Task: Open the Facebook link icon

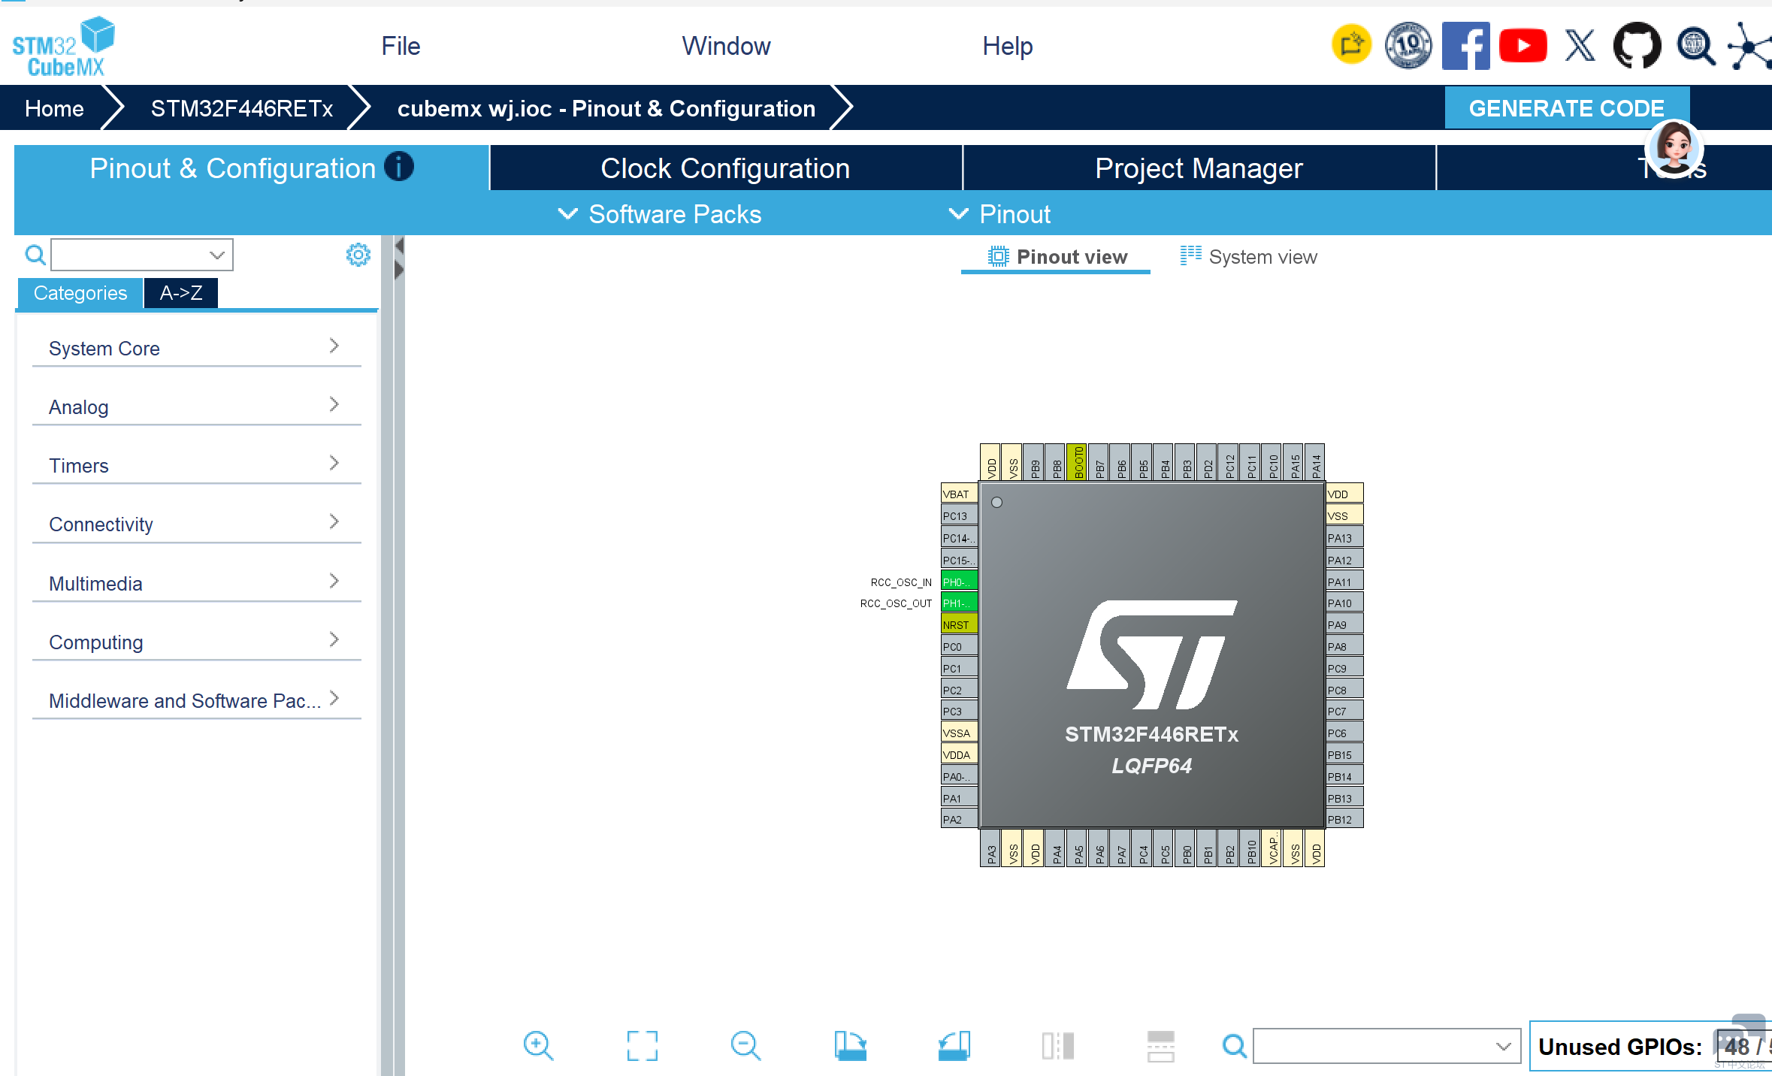Action: tap(1465, 46)
